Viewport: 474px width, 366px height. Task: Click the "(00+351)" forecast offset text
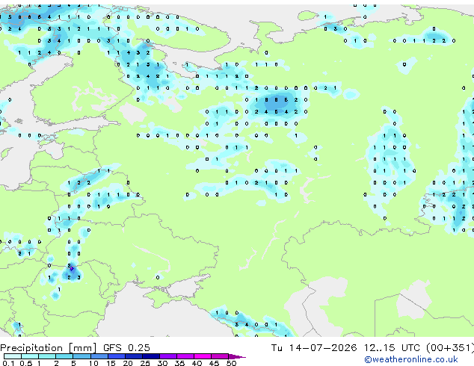(x=450, y=348)
